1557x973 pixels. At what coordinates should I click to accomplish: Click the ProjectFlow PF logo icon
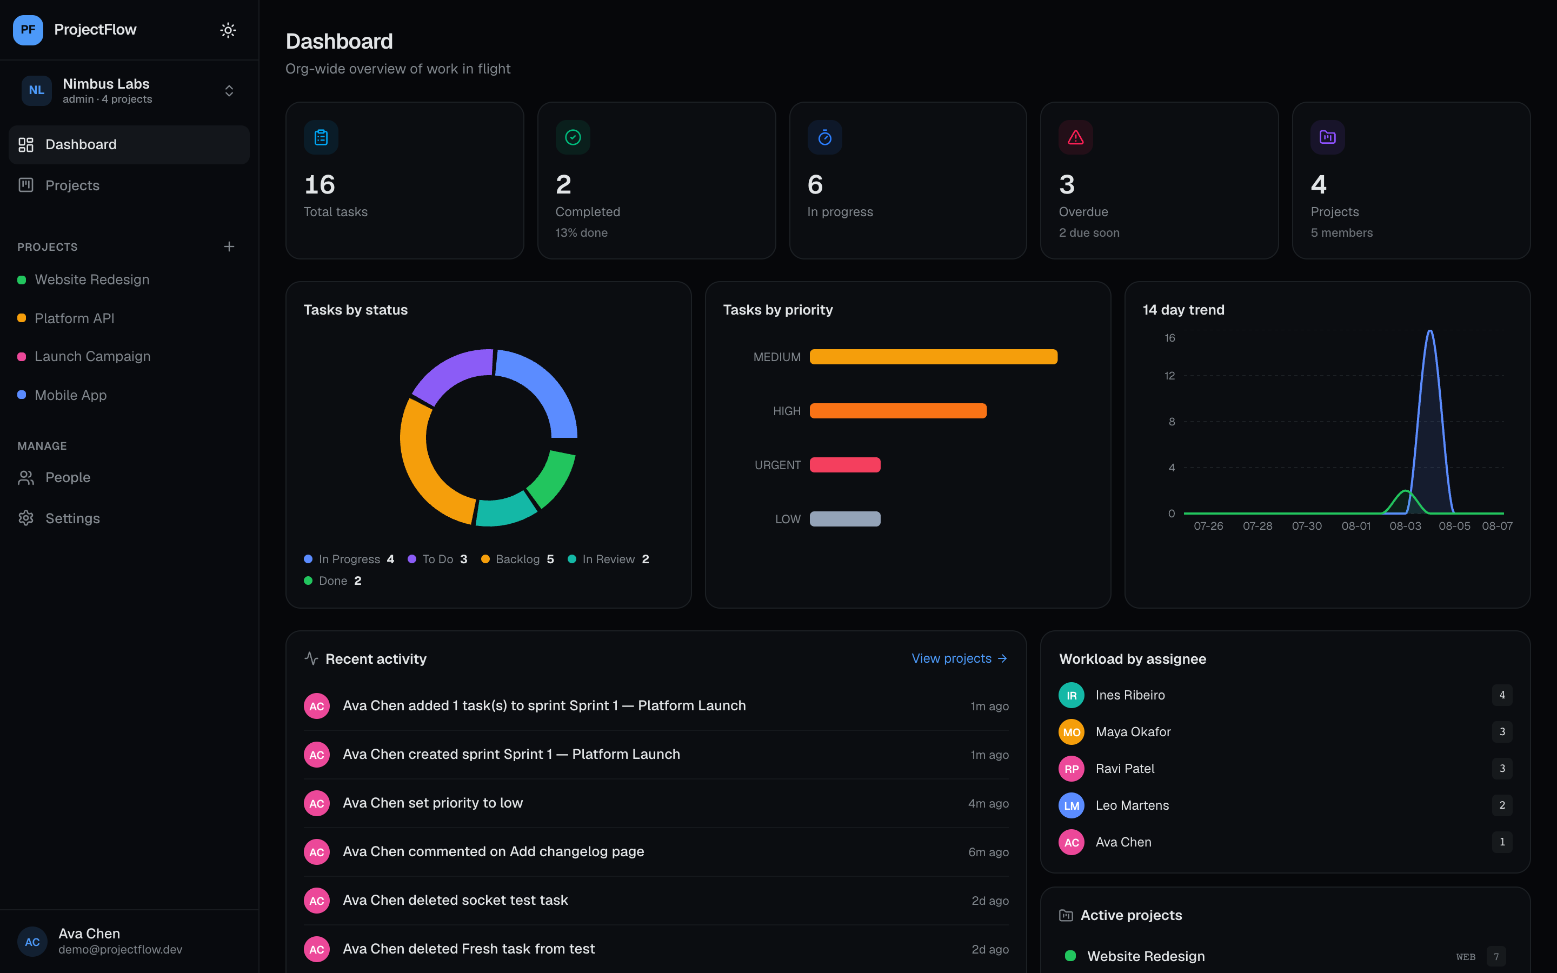[28, 30]
